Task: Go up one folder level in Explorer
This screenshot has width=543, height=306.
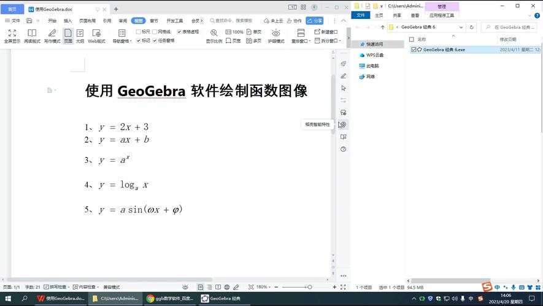Action: 383,27
